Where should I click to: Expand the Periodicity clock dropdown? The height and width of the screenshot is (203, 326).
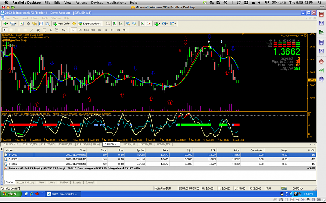tap(165, 24)
